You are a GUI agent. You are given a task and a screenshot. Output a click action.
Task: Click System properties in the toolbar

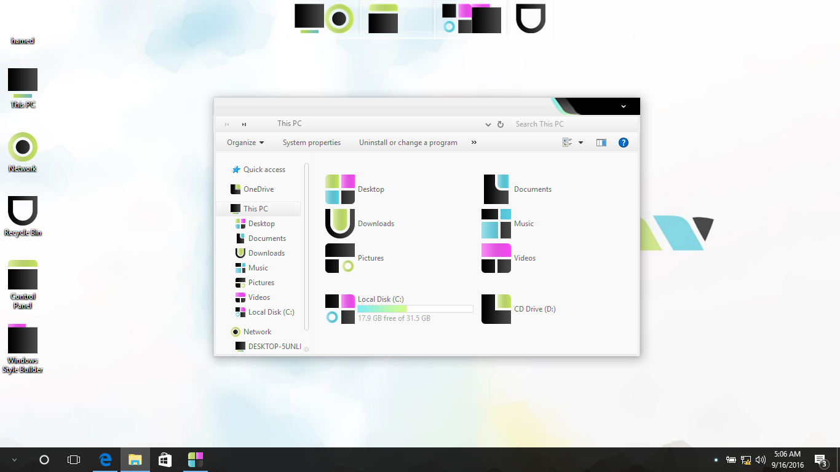(311, 143)
